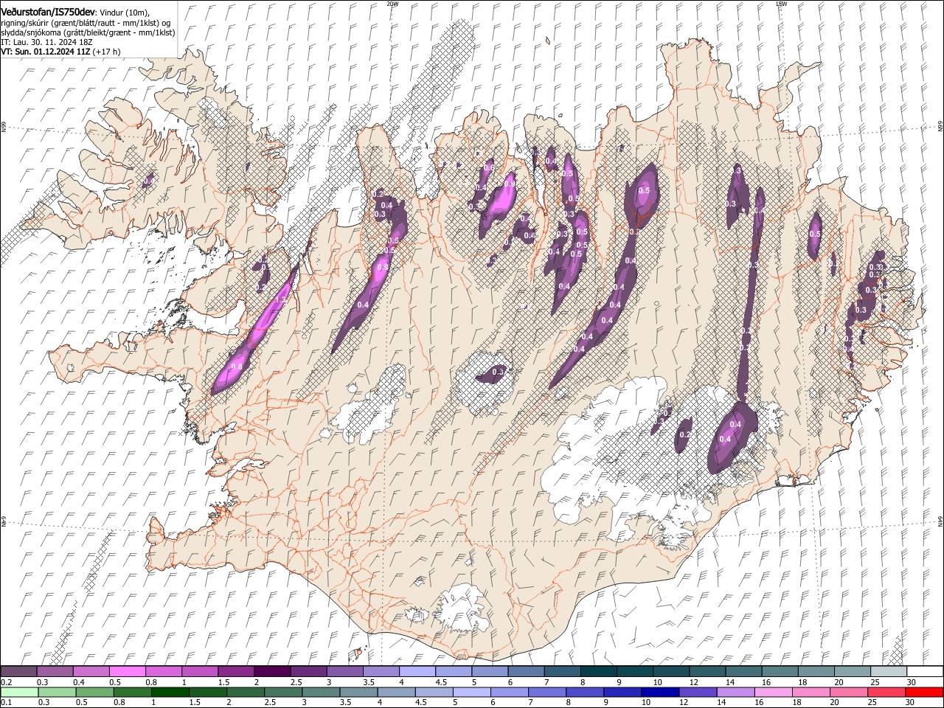
Task: Pick the upper legend swatch between 1 and 1.5
Action: [x=199, y=672]
